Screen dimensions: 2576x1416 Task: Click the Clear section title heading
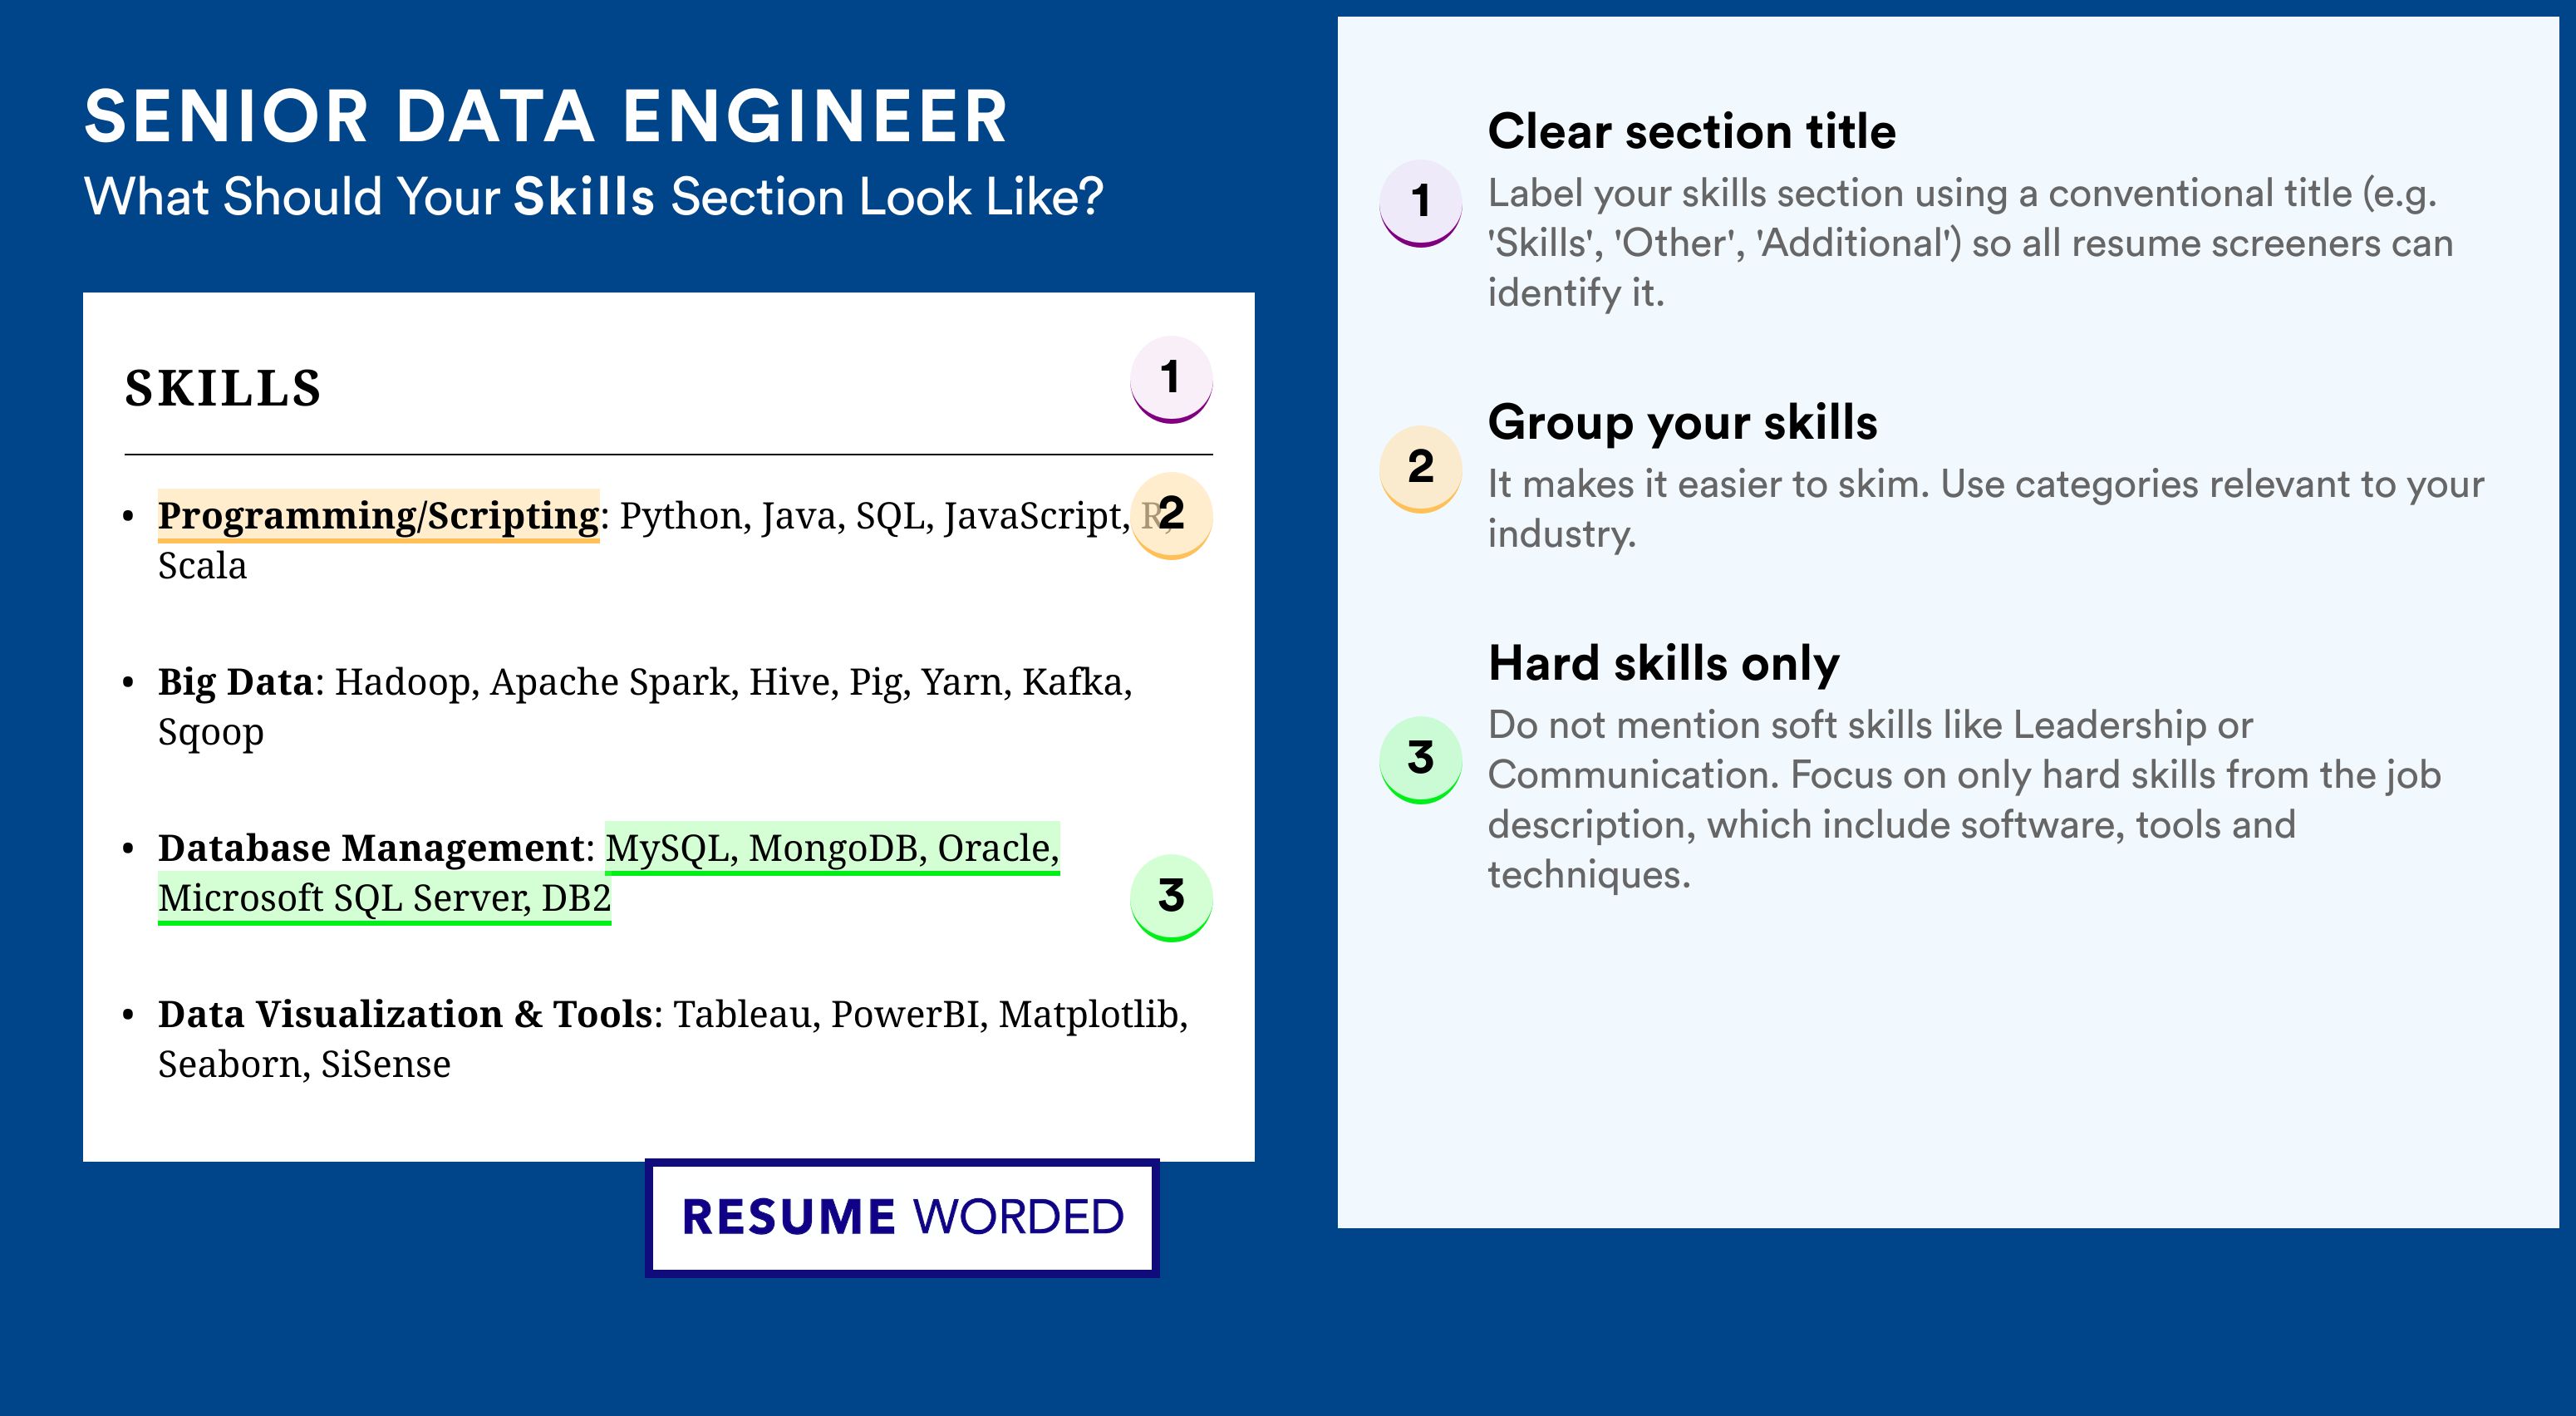pos(1692,131)
